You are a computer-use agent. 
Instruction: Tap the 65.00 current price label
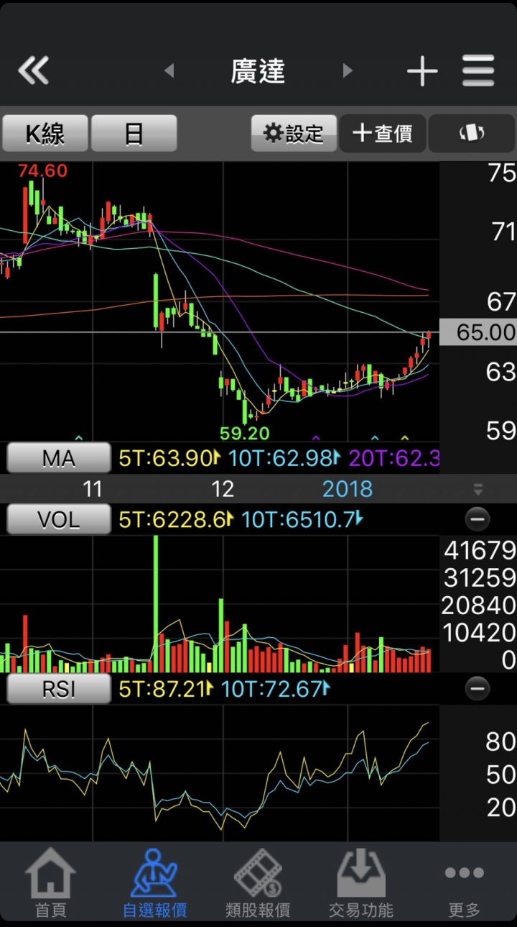(478, 332)
